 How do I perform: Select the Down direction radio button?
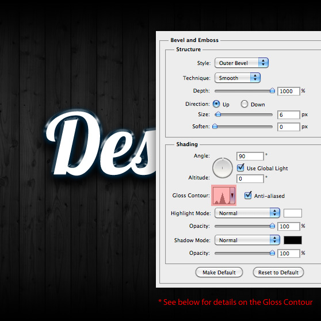tap(244, 104)
